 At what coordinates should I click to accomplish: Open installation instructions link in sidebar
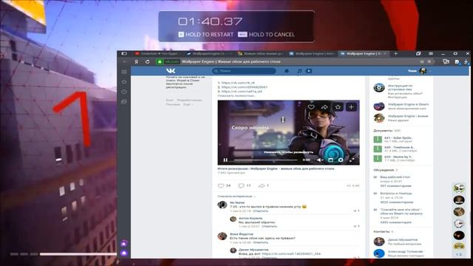pos(400,87)
